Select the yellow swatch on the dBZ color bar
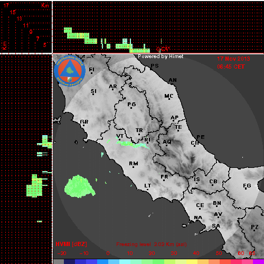The image size is (264, 264). click(192, 261)
